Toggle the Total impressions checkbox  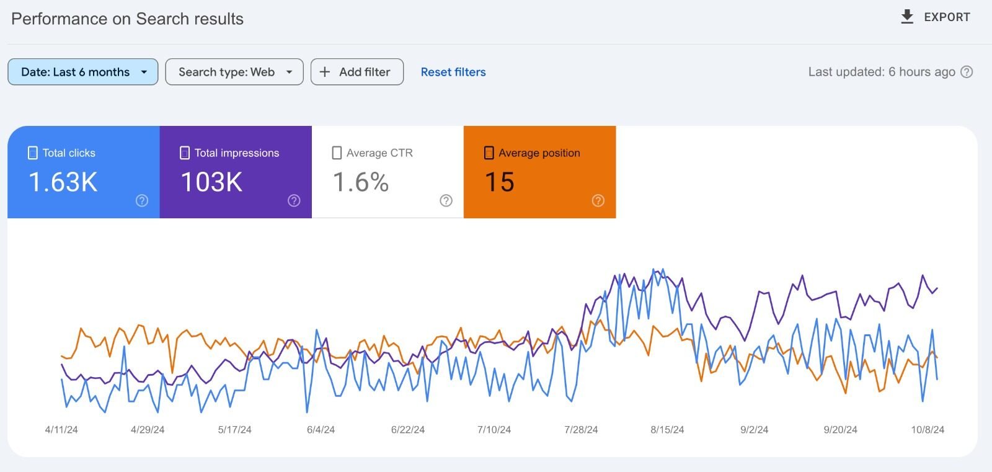[x=185, y=153]
